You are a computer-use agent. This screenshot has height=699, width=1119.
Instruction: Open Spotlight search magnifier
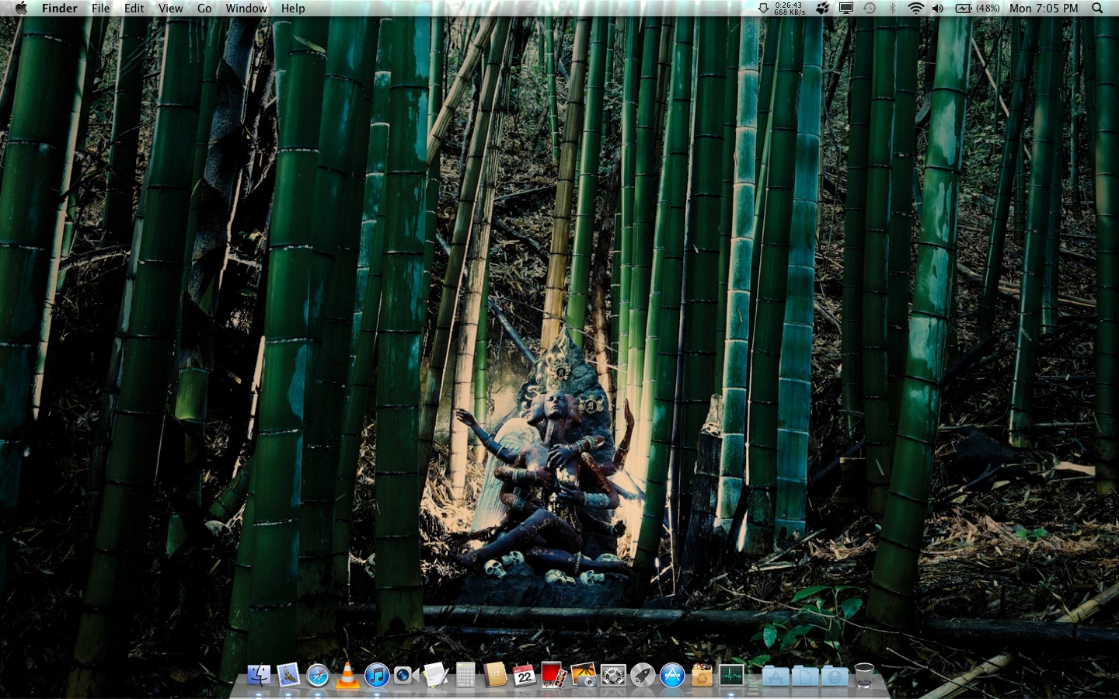pos(1097,9)
